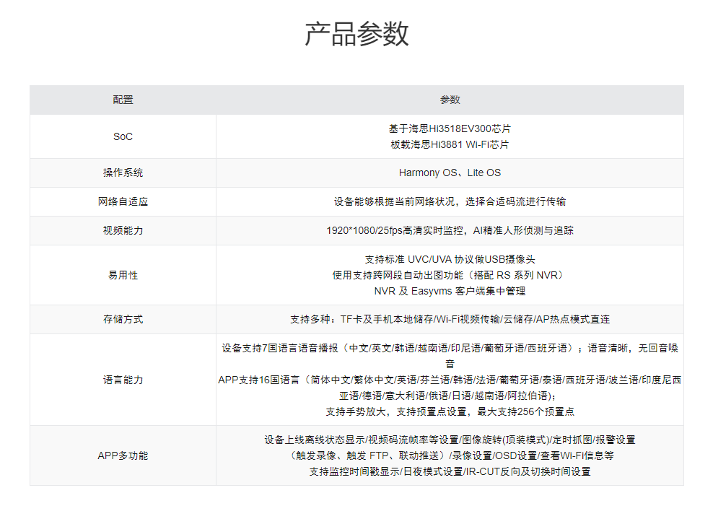
Task: Select the 操作系统 row label
Action: click(x=122, y=173)
